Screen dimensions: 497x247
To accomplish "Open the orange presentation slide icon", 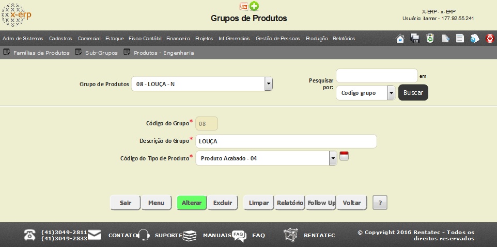I will point(243,6).
